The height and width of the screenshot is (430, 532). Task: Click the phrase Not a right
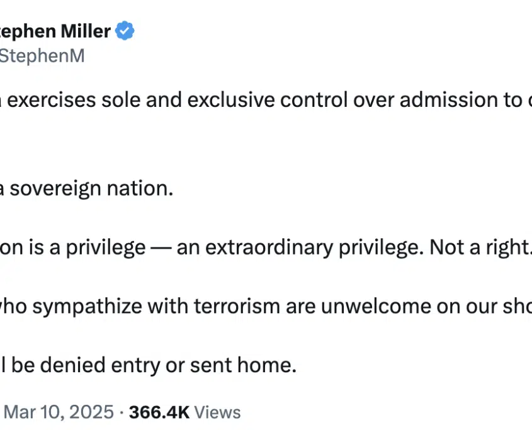(x=480, y=248)
